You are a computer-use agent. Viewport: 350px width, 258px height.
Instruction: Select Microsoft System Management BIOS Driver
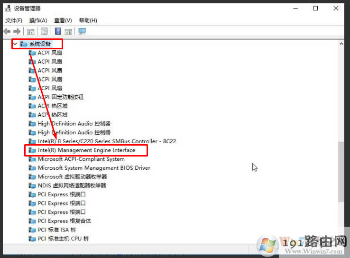(x=94, y=168)
